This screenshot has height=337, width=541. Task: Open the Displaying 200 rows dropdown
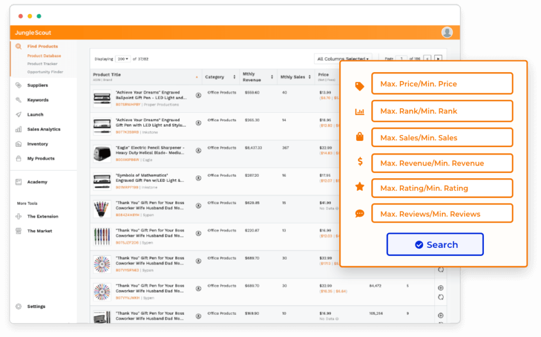(123, 59)
